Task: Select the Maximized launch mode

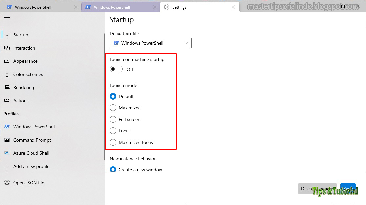Action: [113, 108]
